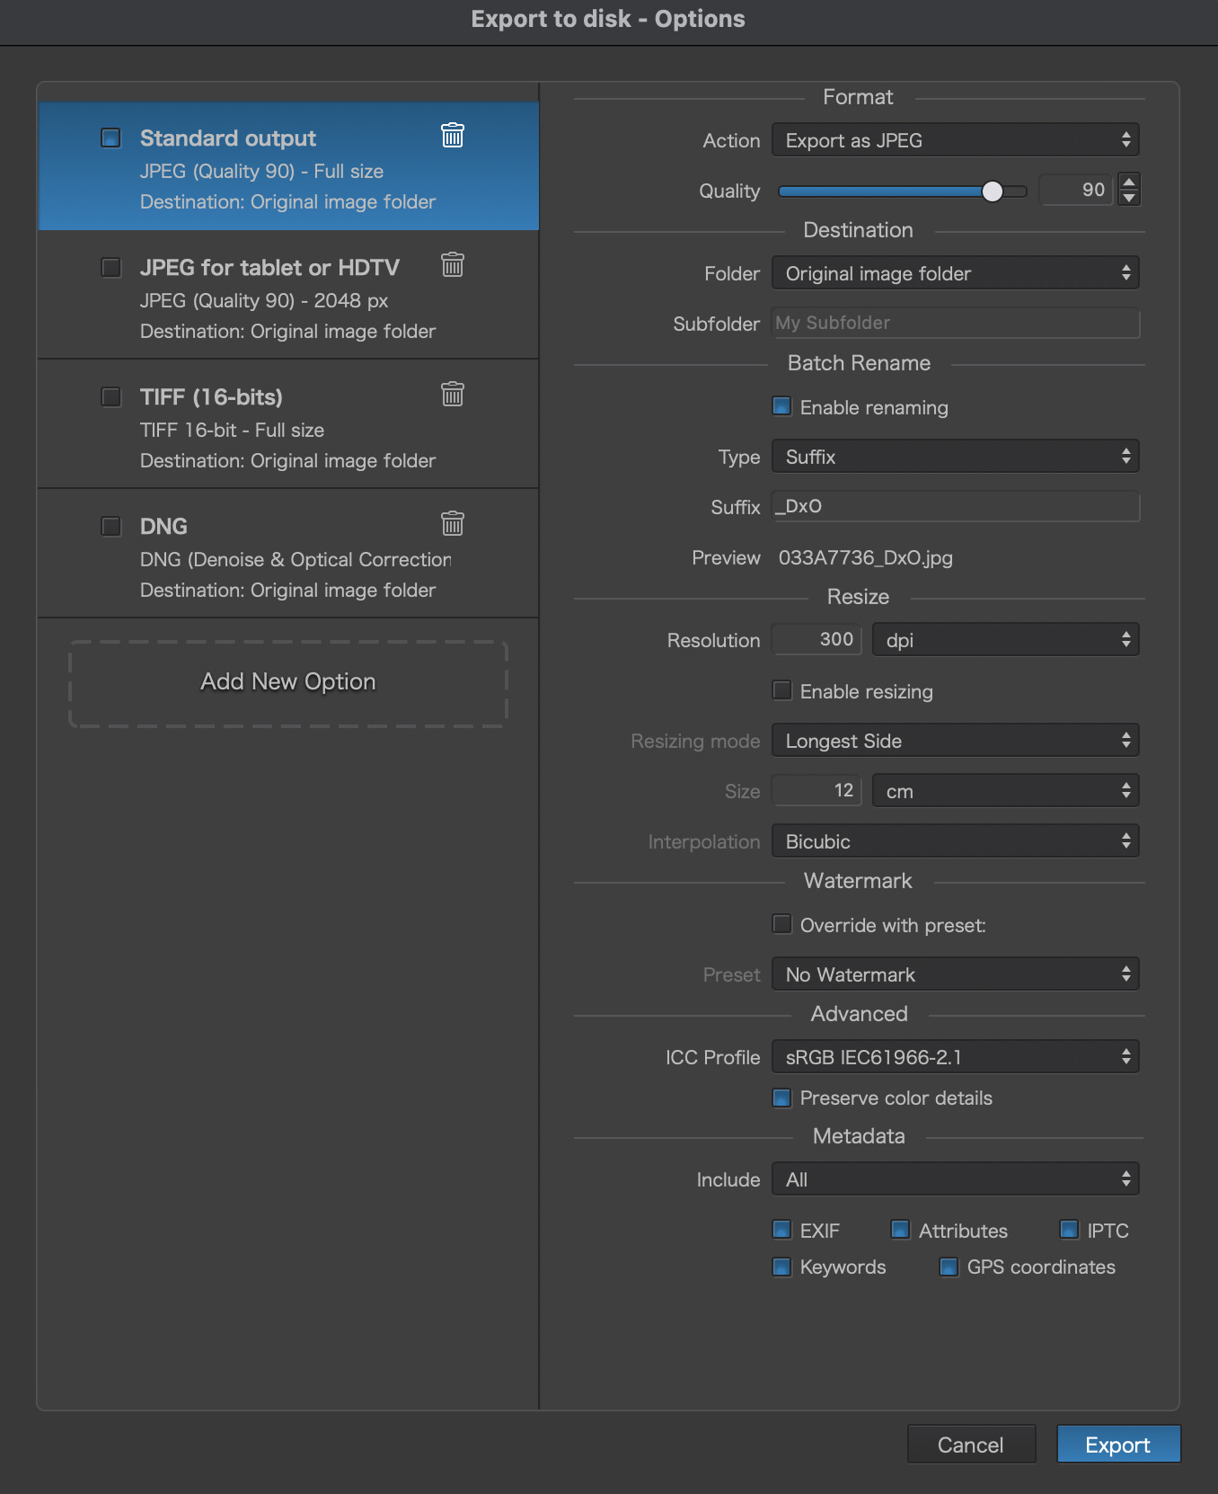Open the Action format dropdown
Screen dimensions: 1218x1494
(x=955, y=140)
